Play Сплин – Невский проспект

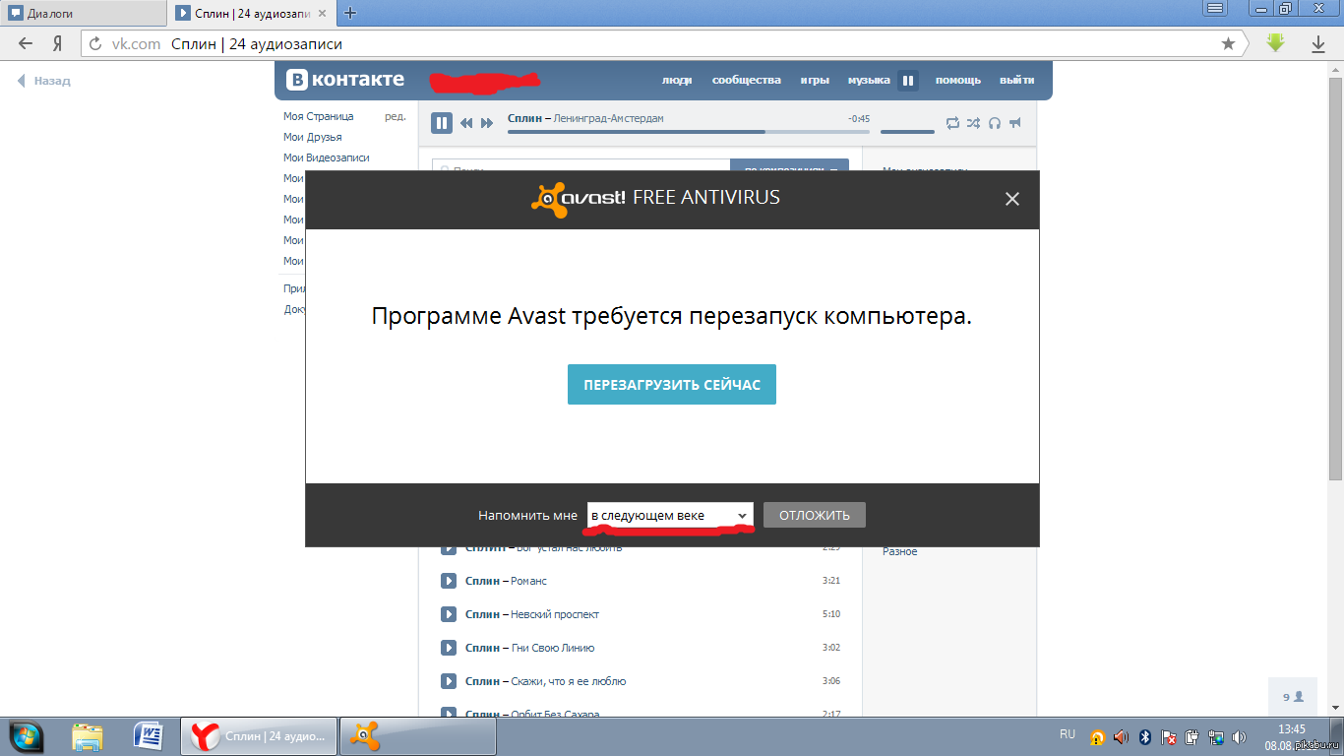(x=449, y=614)
